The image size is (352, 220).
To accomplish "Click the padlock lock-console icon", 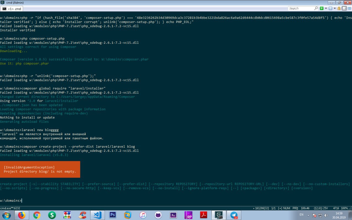I will coord(339,8).
